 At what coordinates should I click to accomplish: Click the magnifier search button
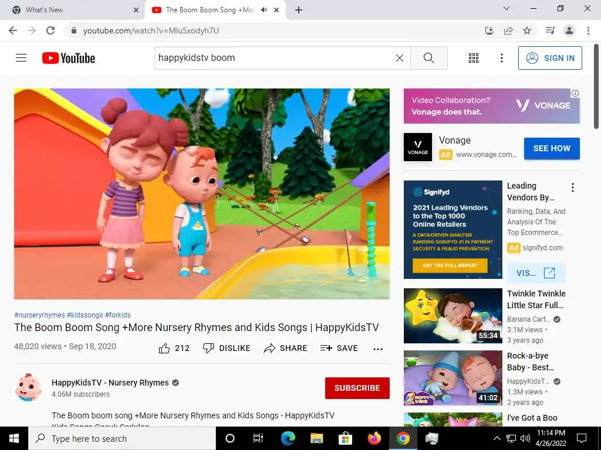coord(429,58)
